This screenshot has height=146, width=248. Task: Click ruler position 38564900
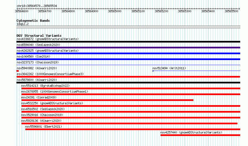click(x=92, y=11)
